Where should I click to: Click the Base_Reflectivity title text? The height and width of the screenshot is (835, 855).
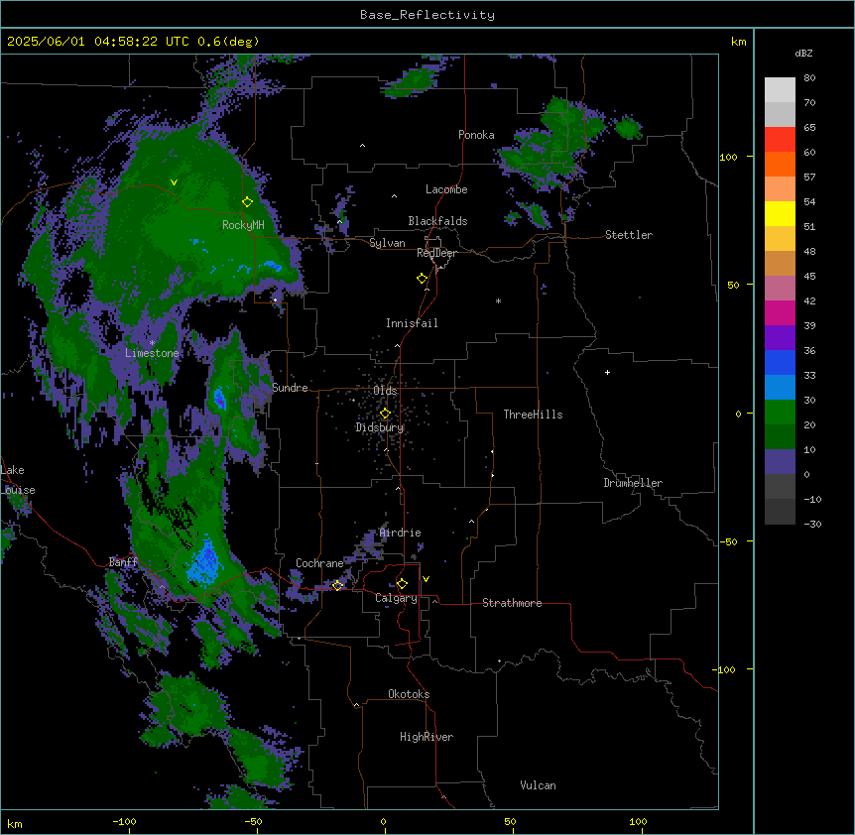(427, 15)
